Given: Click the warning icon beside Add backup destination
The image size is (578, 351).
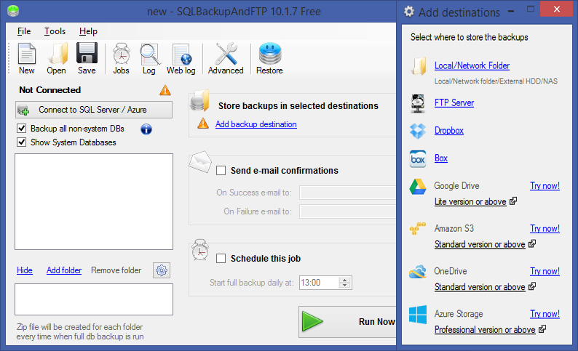Looking at the screenshot, I should tap(203, 124).
